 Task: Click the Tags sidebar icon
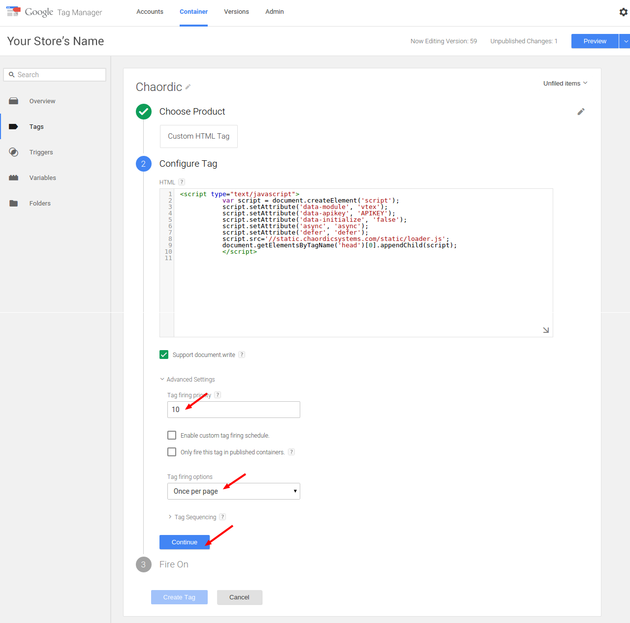[x=14, y=126]
